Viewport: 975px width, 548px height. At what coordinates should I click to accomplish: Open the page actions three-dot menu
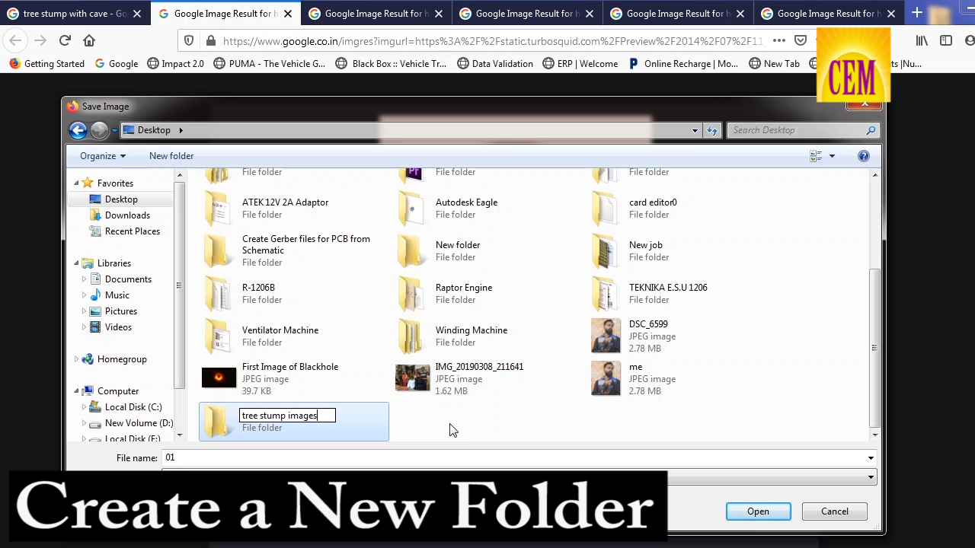[x=778, y=41]
